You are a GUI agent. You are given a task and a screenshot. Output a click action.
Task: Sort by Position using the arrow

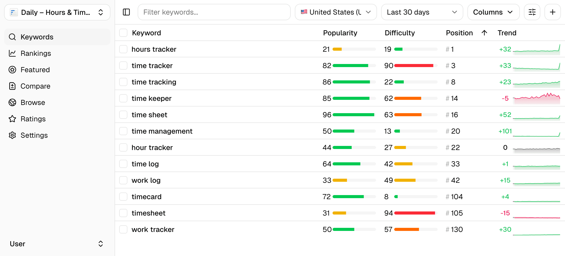tap(484, 33)
